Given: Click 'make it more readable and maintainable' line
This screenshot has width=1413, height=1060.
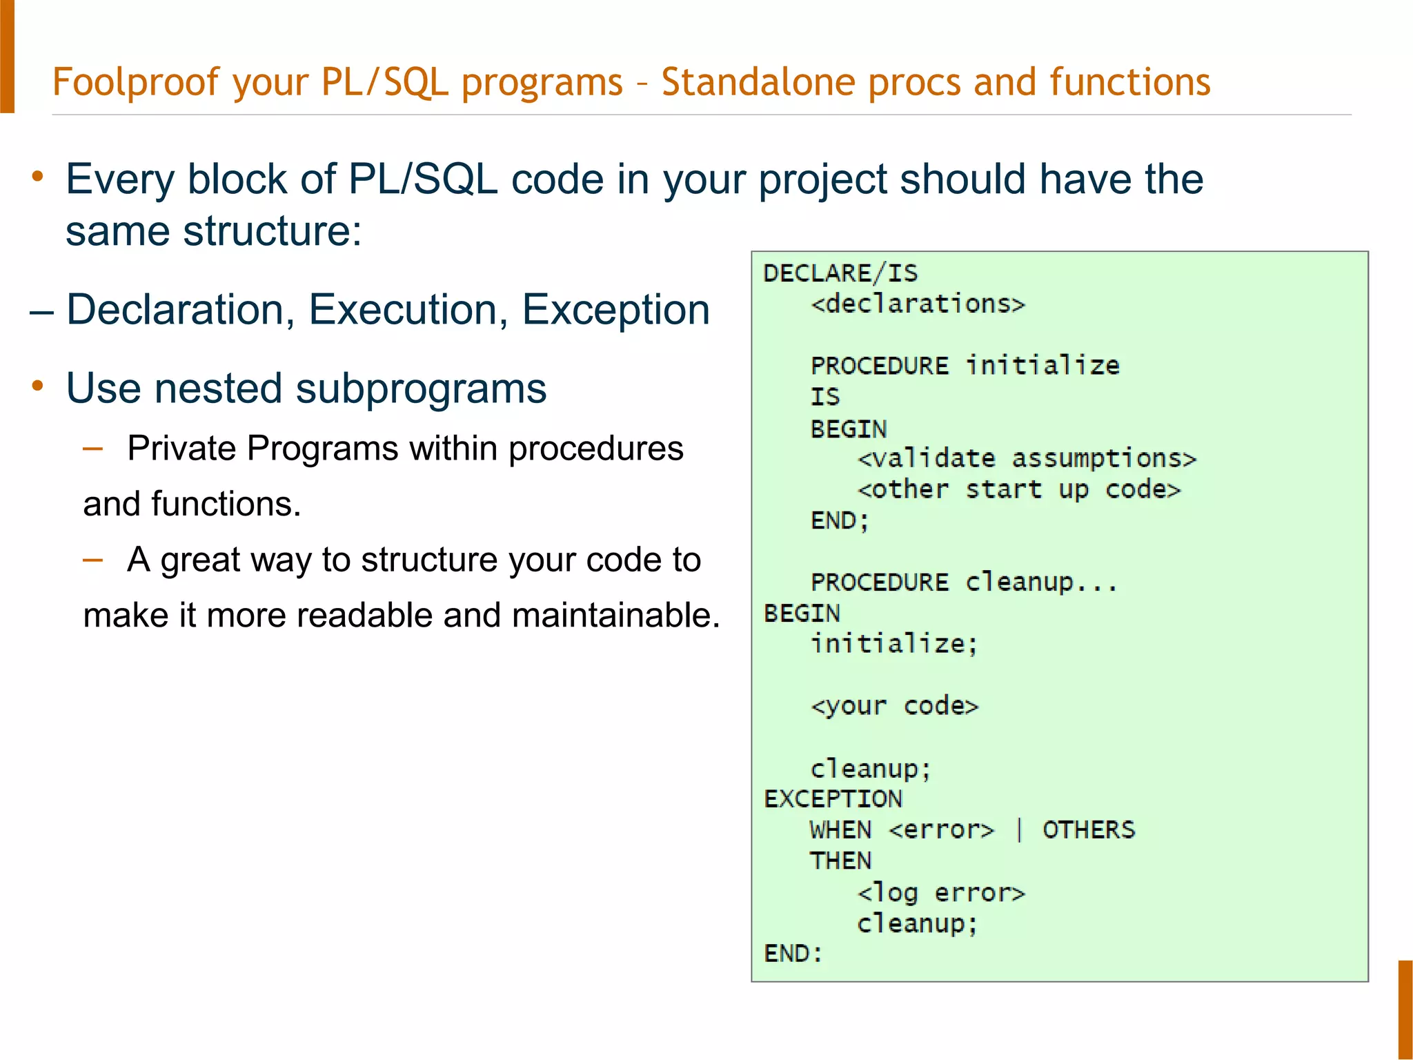Looking at the screenshot, I should click(x=401, y=615).
